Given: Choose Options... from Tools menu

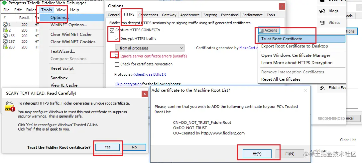Looking at the screenshot, I should [x=72, y=18].
